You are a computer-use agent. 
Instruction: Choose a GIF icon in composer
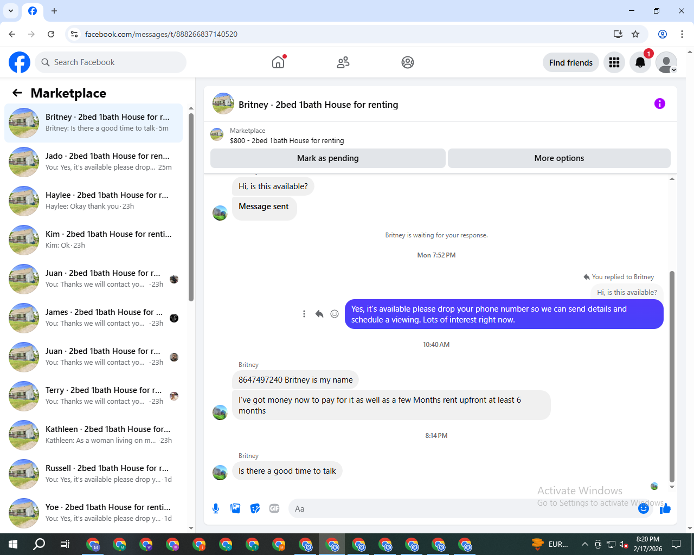click(274, 508)
